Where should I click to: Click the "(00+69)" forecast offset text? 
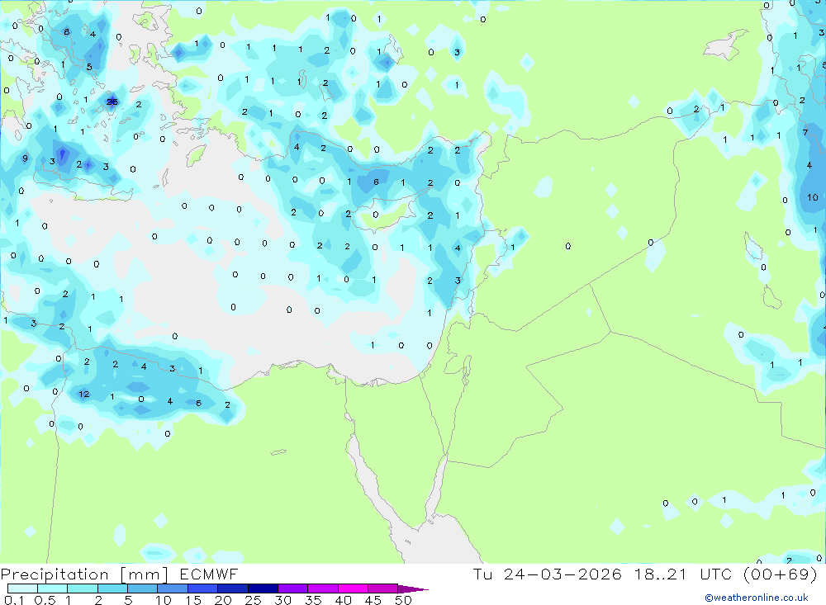tap(781, 574)
